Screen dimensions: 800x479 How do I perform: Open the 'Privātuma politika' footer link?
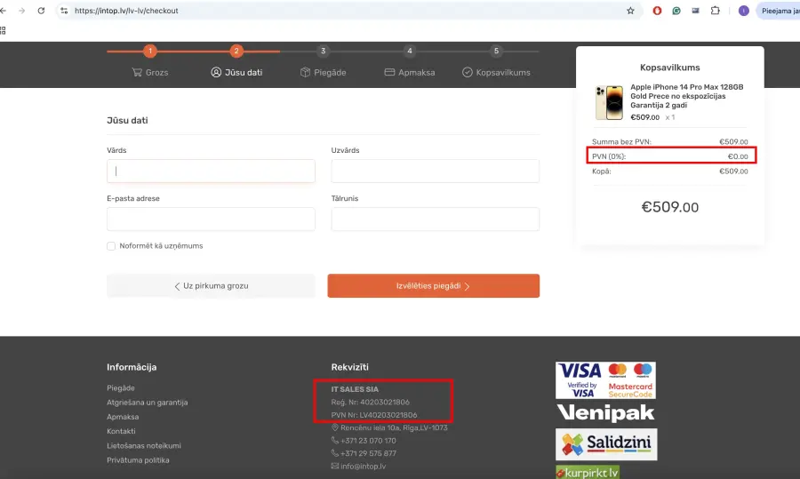tap(138, 460)
